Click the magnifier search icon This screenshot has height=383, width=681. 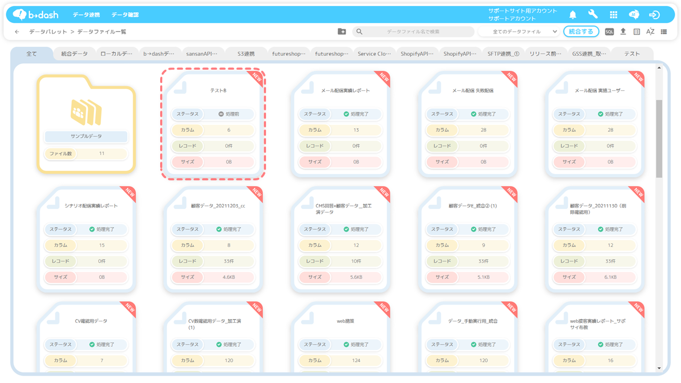[359, 32]
